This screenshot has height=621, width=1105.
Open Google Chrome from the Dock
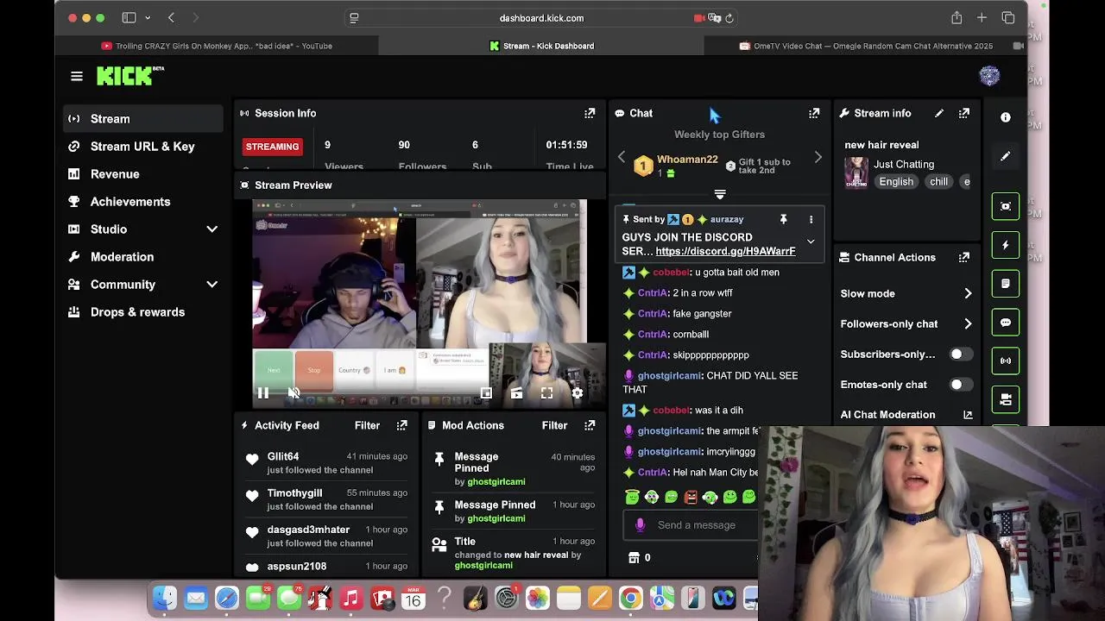click(x=630, y=598)
